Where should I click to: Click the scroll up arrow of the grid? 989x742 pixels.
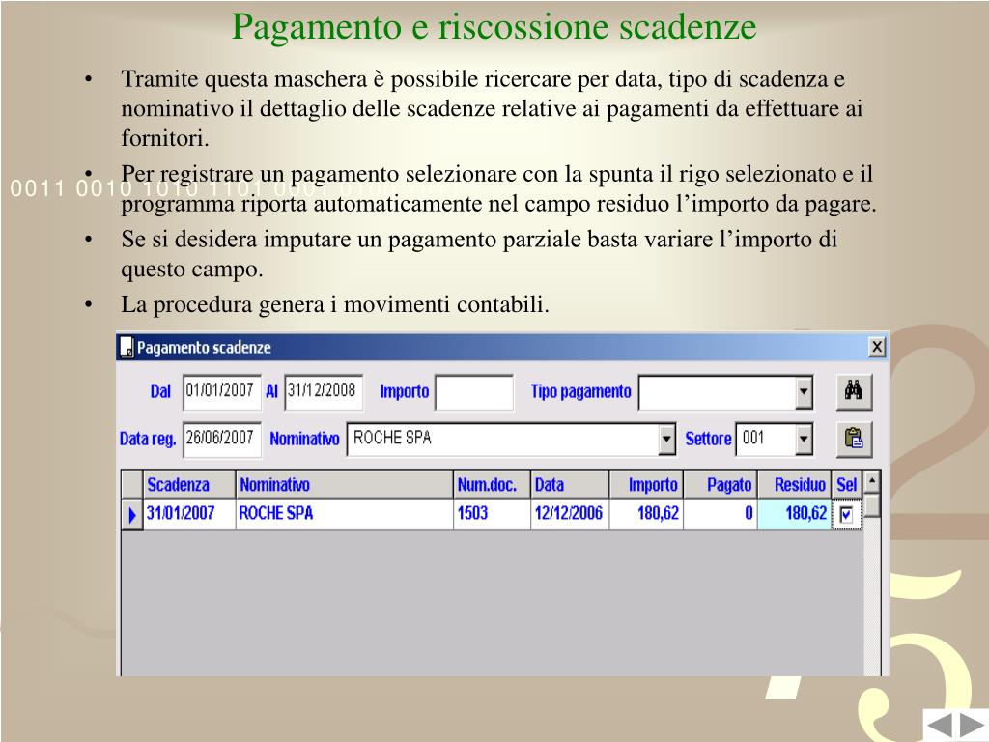pos(872,482)
